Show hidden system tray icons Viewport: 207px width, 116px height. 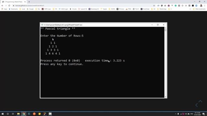point(175,114)
